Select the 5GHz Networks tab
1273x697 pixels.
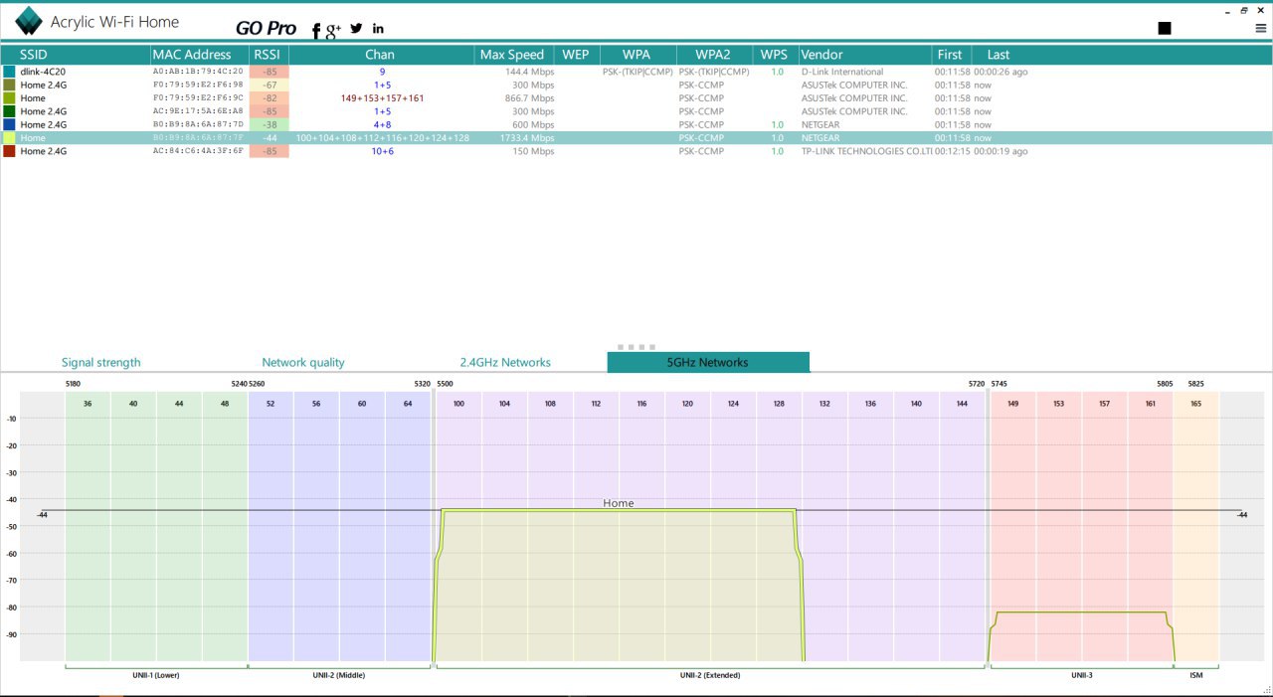pyautogui.click(x=707, y=363)
